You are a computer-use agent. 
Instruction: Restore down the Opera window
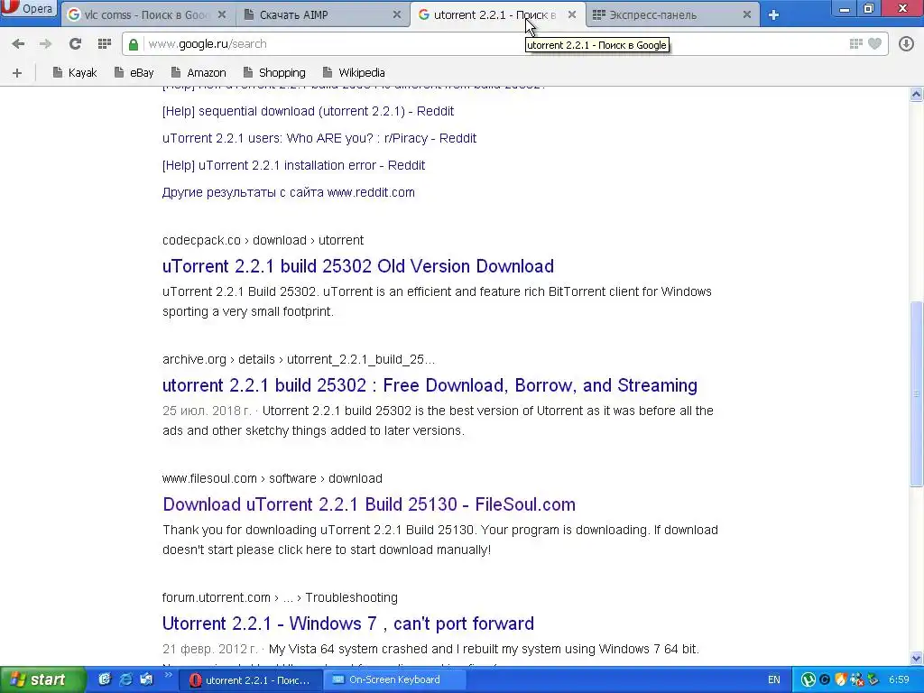click(x=869, y=9)
